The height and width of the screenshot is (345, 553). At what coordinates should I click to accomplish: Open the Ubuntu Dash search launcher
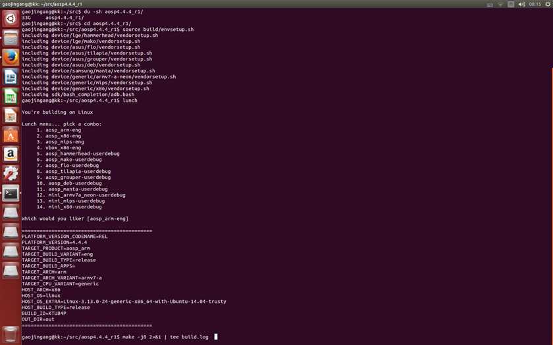tap(11, 18)
